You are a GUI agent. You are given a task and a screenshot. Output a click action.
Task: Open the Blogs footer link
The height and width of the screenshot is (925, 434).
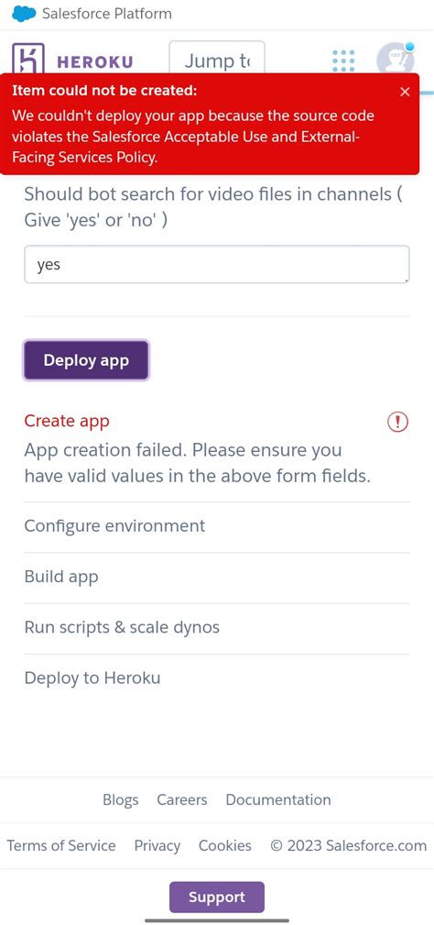(x=121, y=800)
